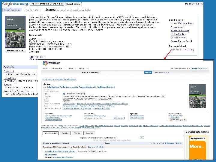Open the Barnes & Noble buy link
Image resolution: width=216 pixels, height=162 pixels.
pyautogui.click(x=180, y=30)
